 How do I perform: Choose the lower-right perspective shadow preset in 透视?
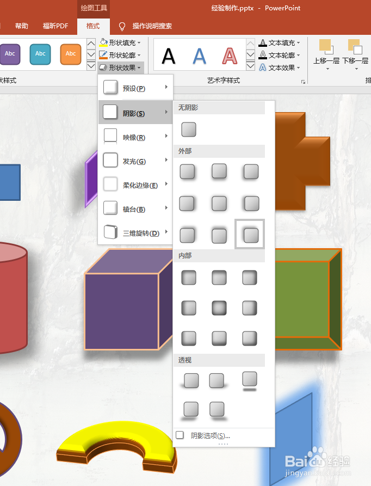click(218, 410)
